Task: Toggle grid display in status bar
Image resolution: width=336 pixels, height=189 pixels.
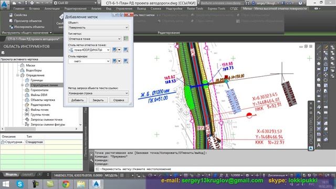Action: click(122, 175)
